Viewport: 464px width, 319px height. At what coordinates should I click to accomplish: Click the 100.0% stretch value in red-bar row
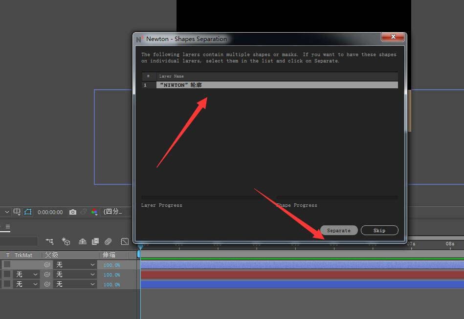[111, 275]
